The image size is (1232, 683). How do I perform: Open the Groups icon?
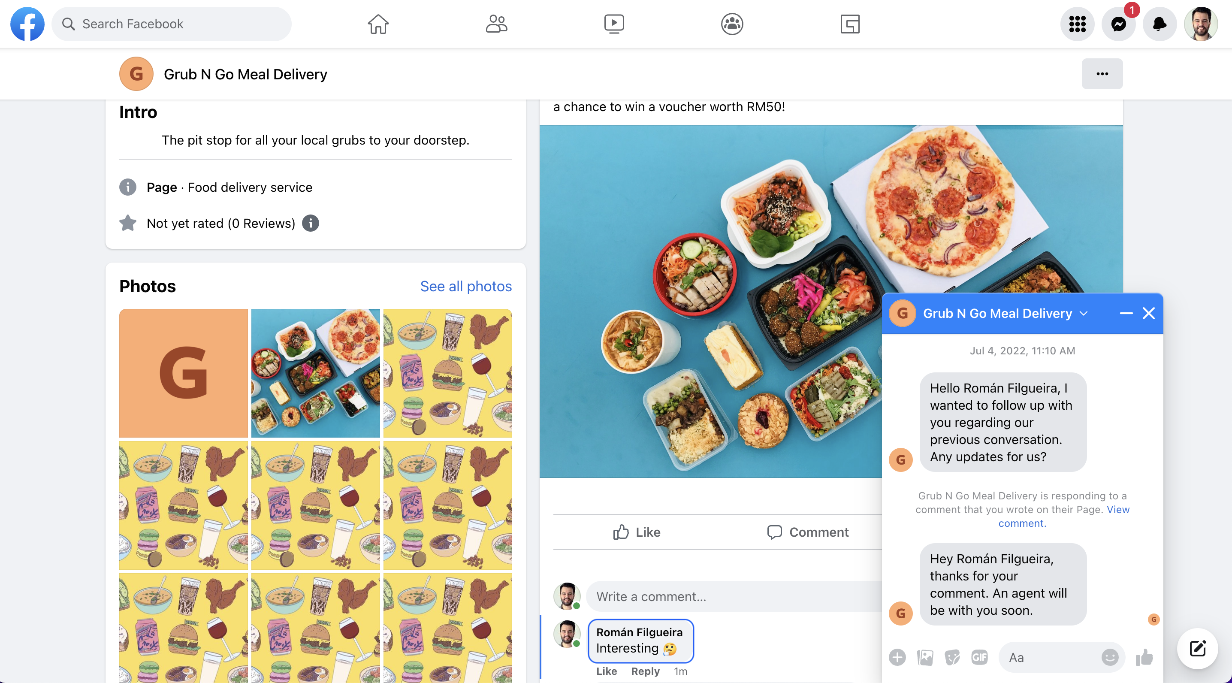point(731,24)
